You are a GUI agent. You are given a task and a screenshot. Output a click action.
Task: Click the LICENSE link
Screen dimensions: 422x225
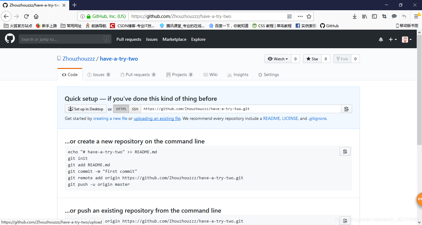(290, 118)
